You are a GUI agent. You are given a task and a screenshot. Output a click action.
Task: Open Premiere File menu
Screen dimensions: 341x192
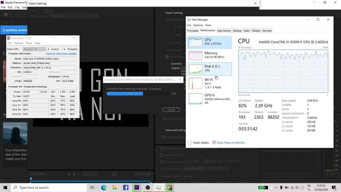coord(3,7)
